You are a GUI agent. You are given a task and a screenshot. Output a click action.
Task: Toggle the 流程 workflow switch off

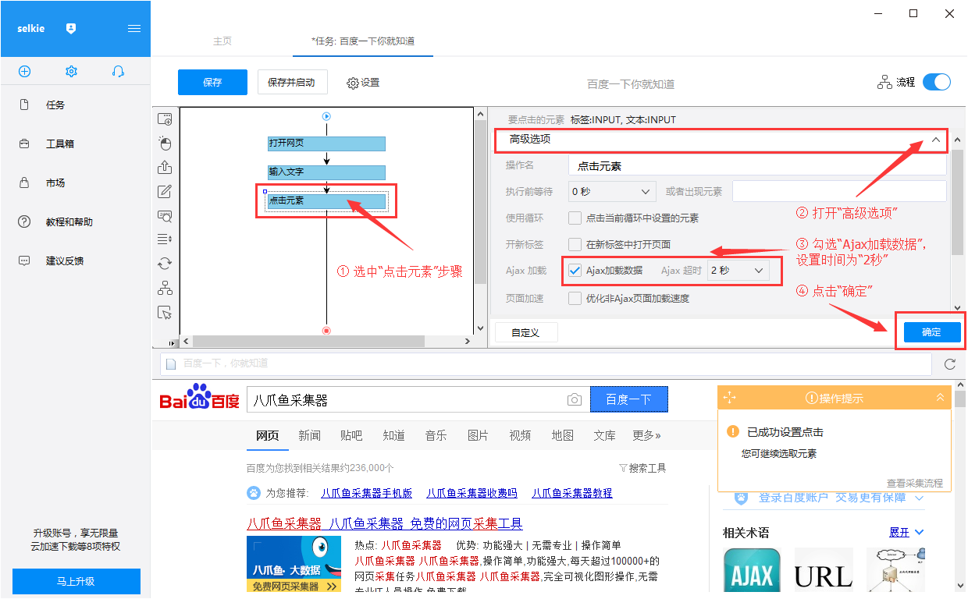[x=937, y=82]
